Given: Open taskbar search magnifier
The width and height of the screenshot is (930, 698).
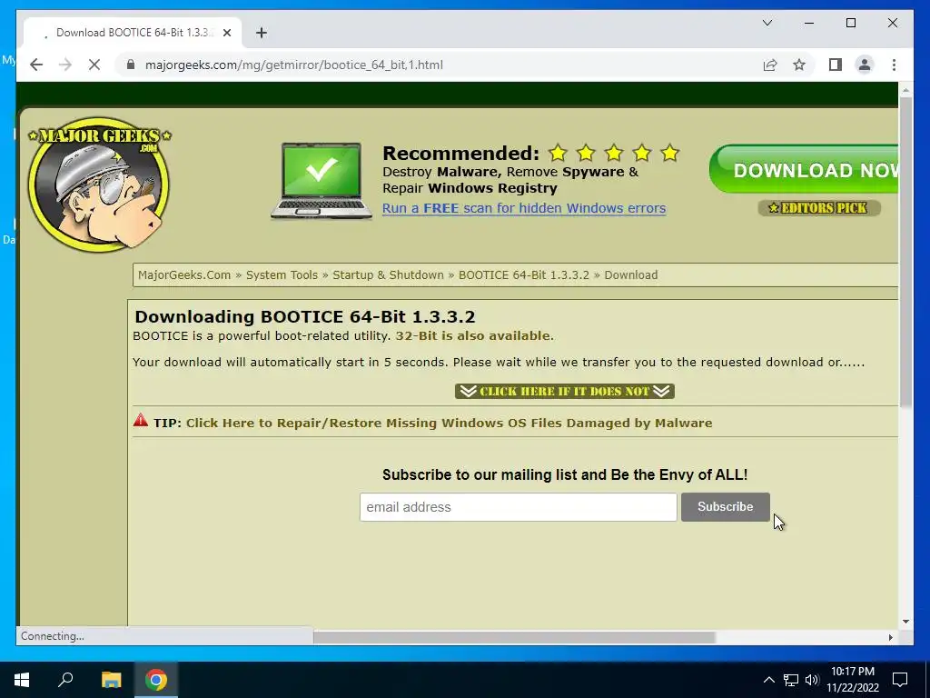Looking at the screenshot, I should (65, 680).
